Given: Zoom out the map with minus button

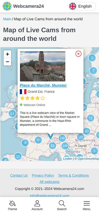Looking at the screenshot, I should 7,62.
